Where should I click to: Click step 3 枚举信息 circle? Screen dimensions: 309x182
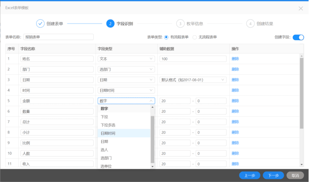click(180, 24)
